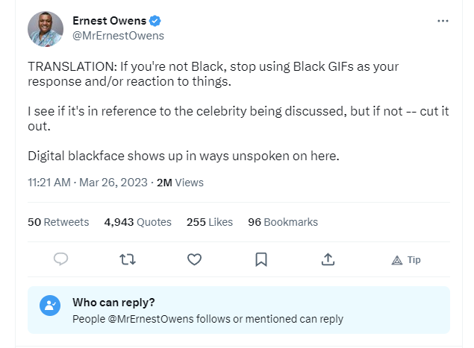Viewport: 474px width, 348px height.
Task: Click the 2M Views count
Action: 179,183
